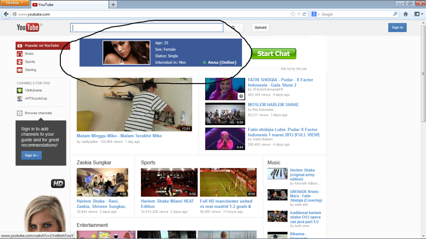This screenshot has width=426, height=239.
Task: Select Popular on YouTube in sidebar
Action: coord(43,46)
